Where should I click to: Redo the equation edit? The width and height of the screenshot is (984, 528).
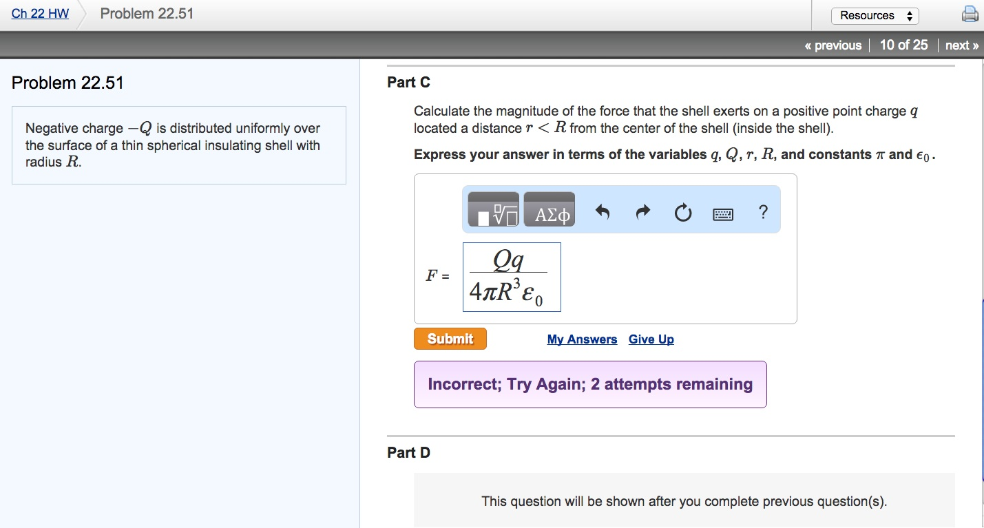642,212
